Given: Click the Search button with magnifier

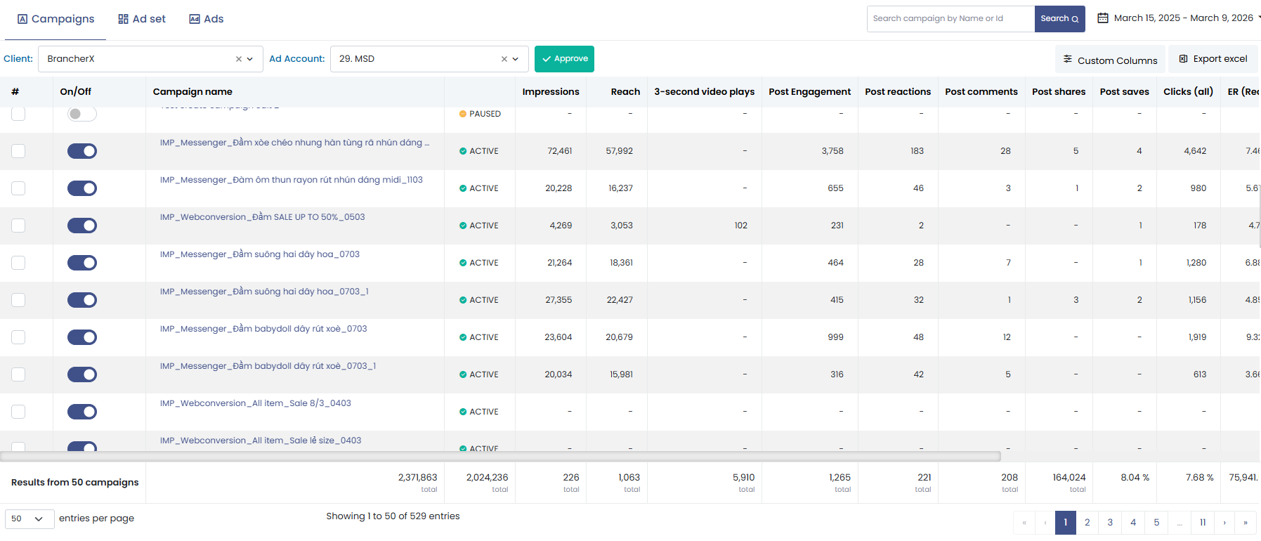Looking at the screenshot, I should click(x=1059, y=19).
